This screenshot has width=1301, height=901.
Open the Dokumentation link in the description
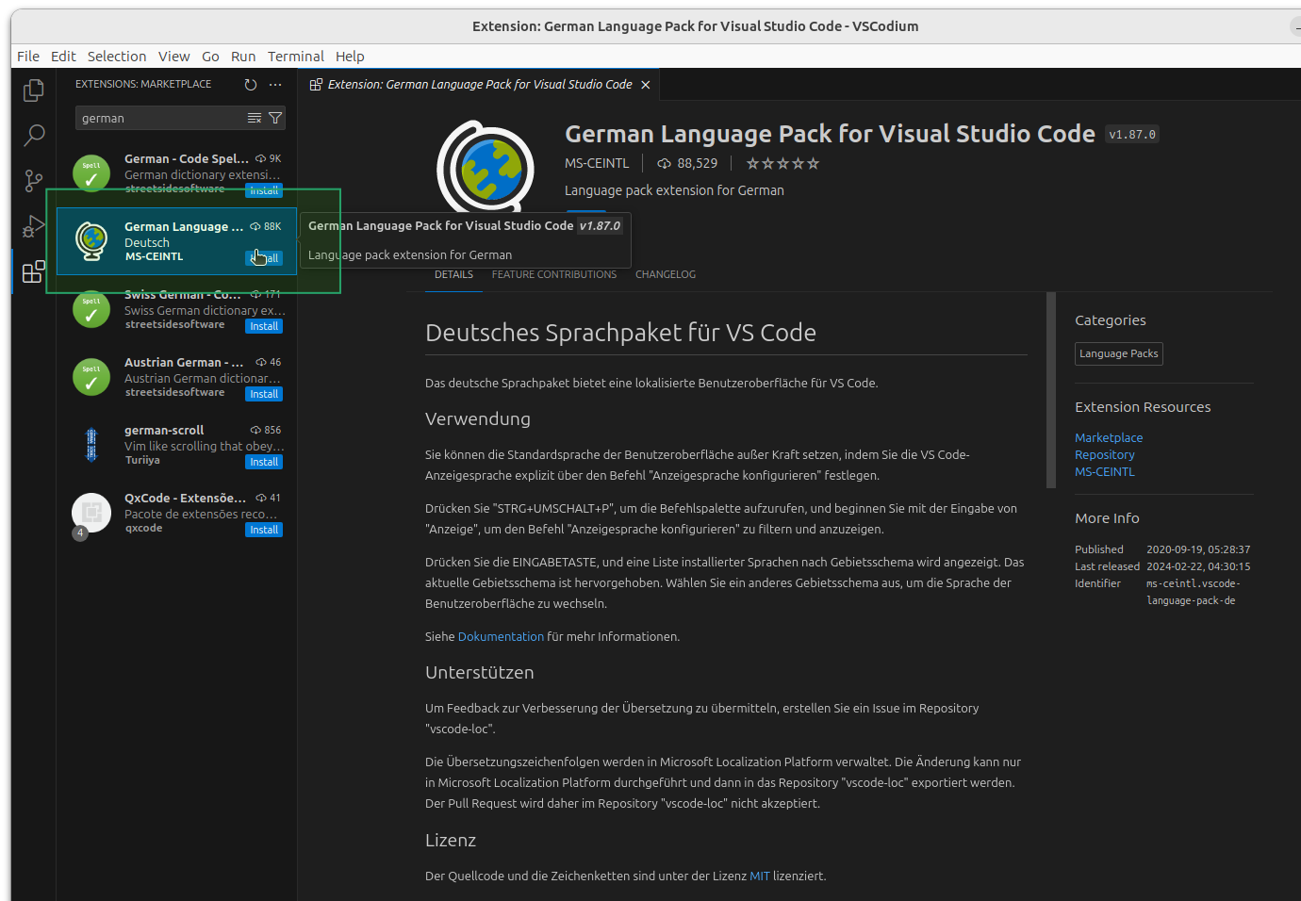pos(501,636)
